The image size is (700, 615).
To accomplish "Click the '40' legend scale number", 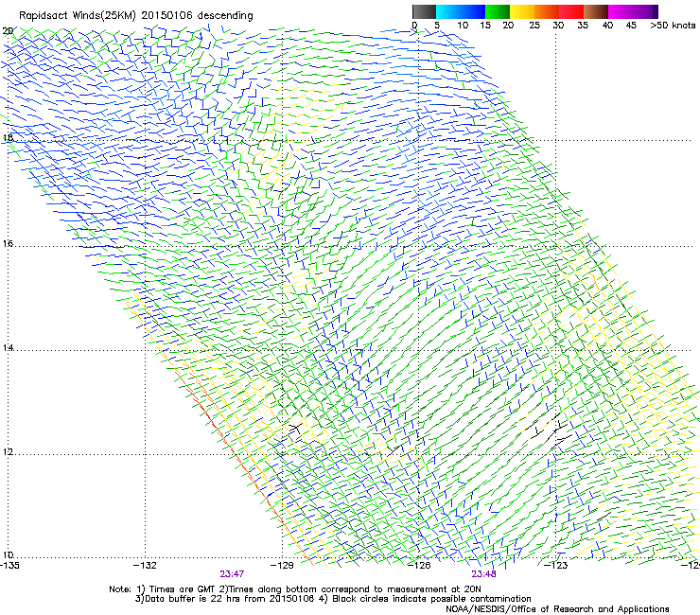I will pos(607,26).
